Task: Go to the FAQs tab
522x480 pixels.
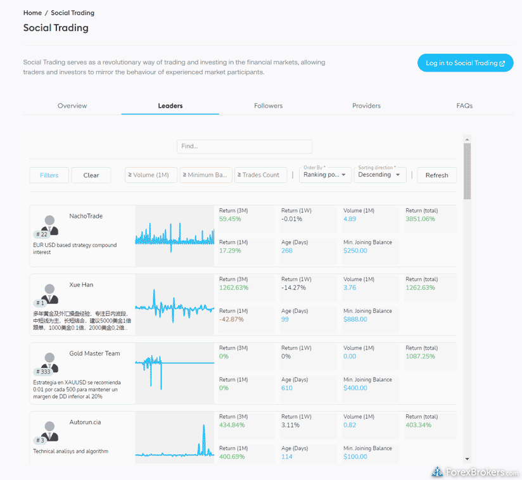Action: (464, 106)
